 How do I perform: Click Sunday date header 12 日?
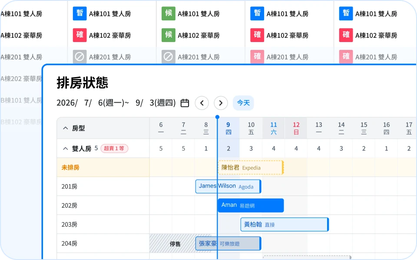click(296, 128)
